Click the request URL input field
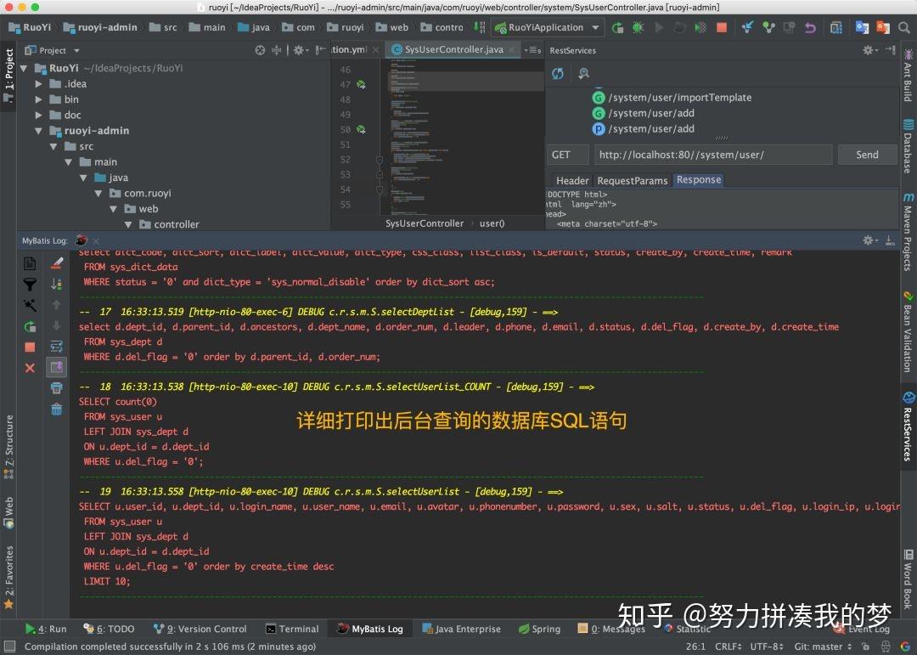 pos(713,155)
